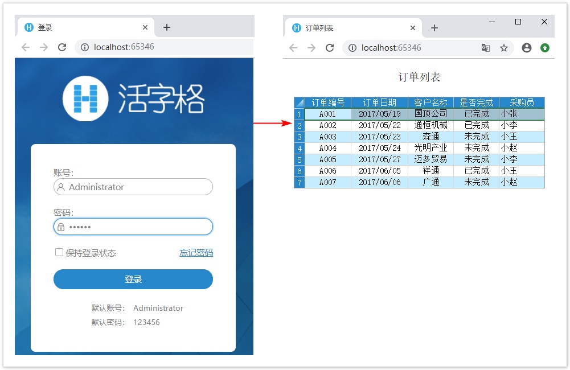
Task: Click the blue 登录 button
Action: tap(133, 279)
